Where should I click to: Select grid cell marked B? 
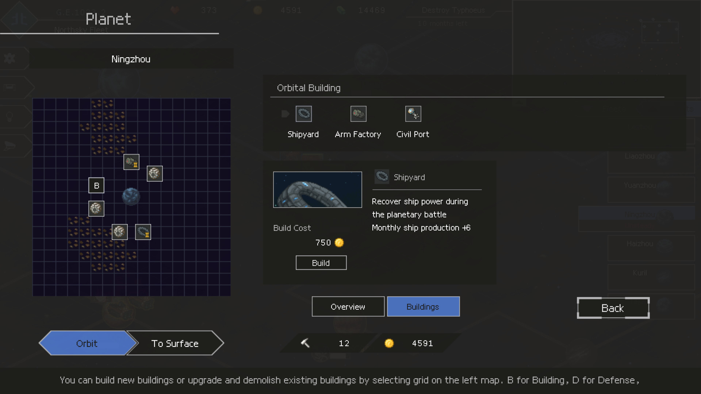pos(96,185)
